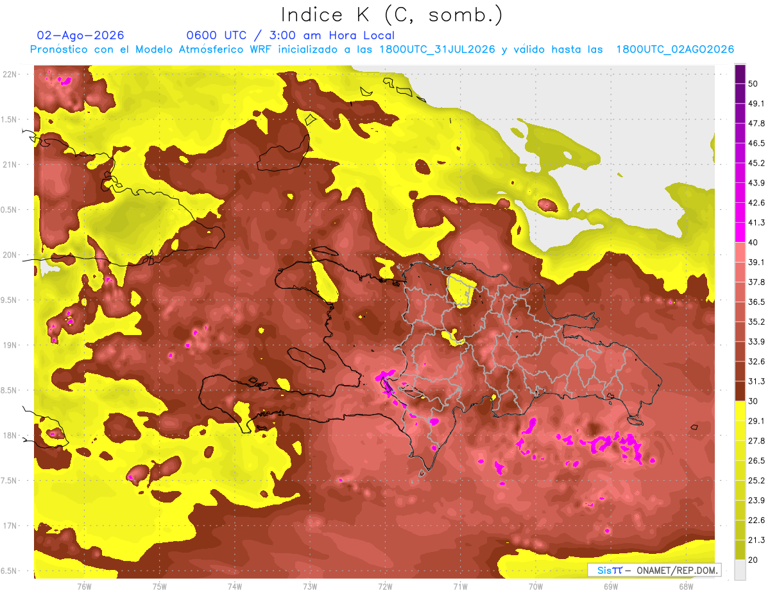Screen dimensions: 770x595
Task: Click the '72W' longitude label
Action: [x=385, y=586]
